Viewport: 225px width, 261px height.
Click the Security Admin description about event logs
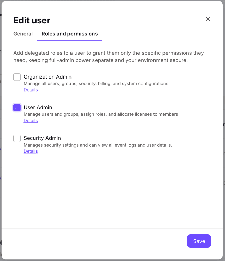click(98, 145)
